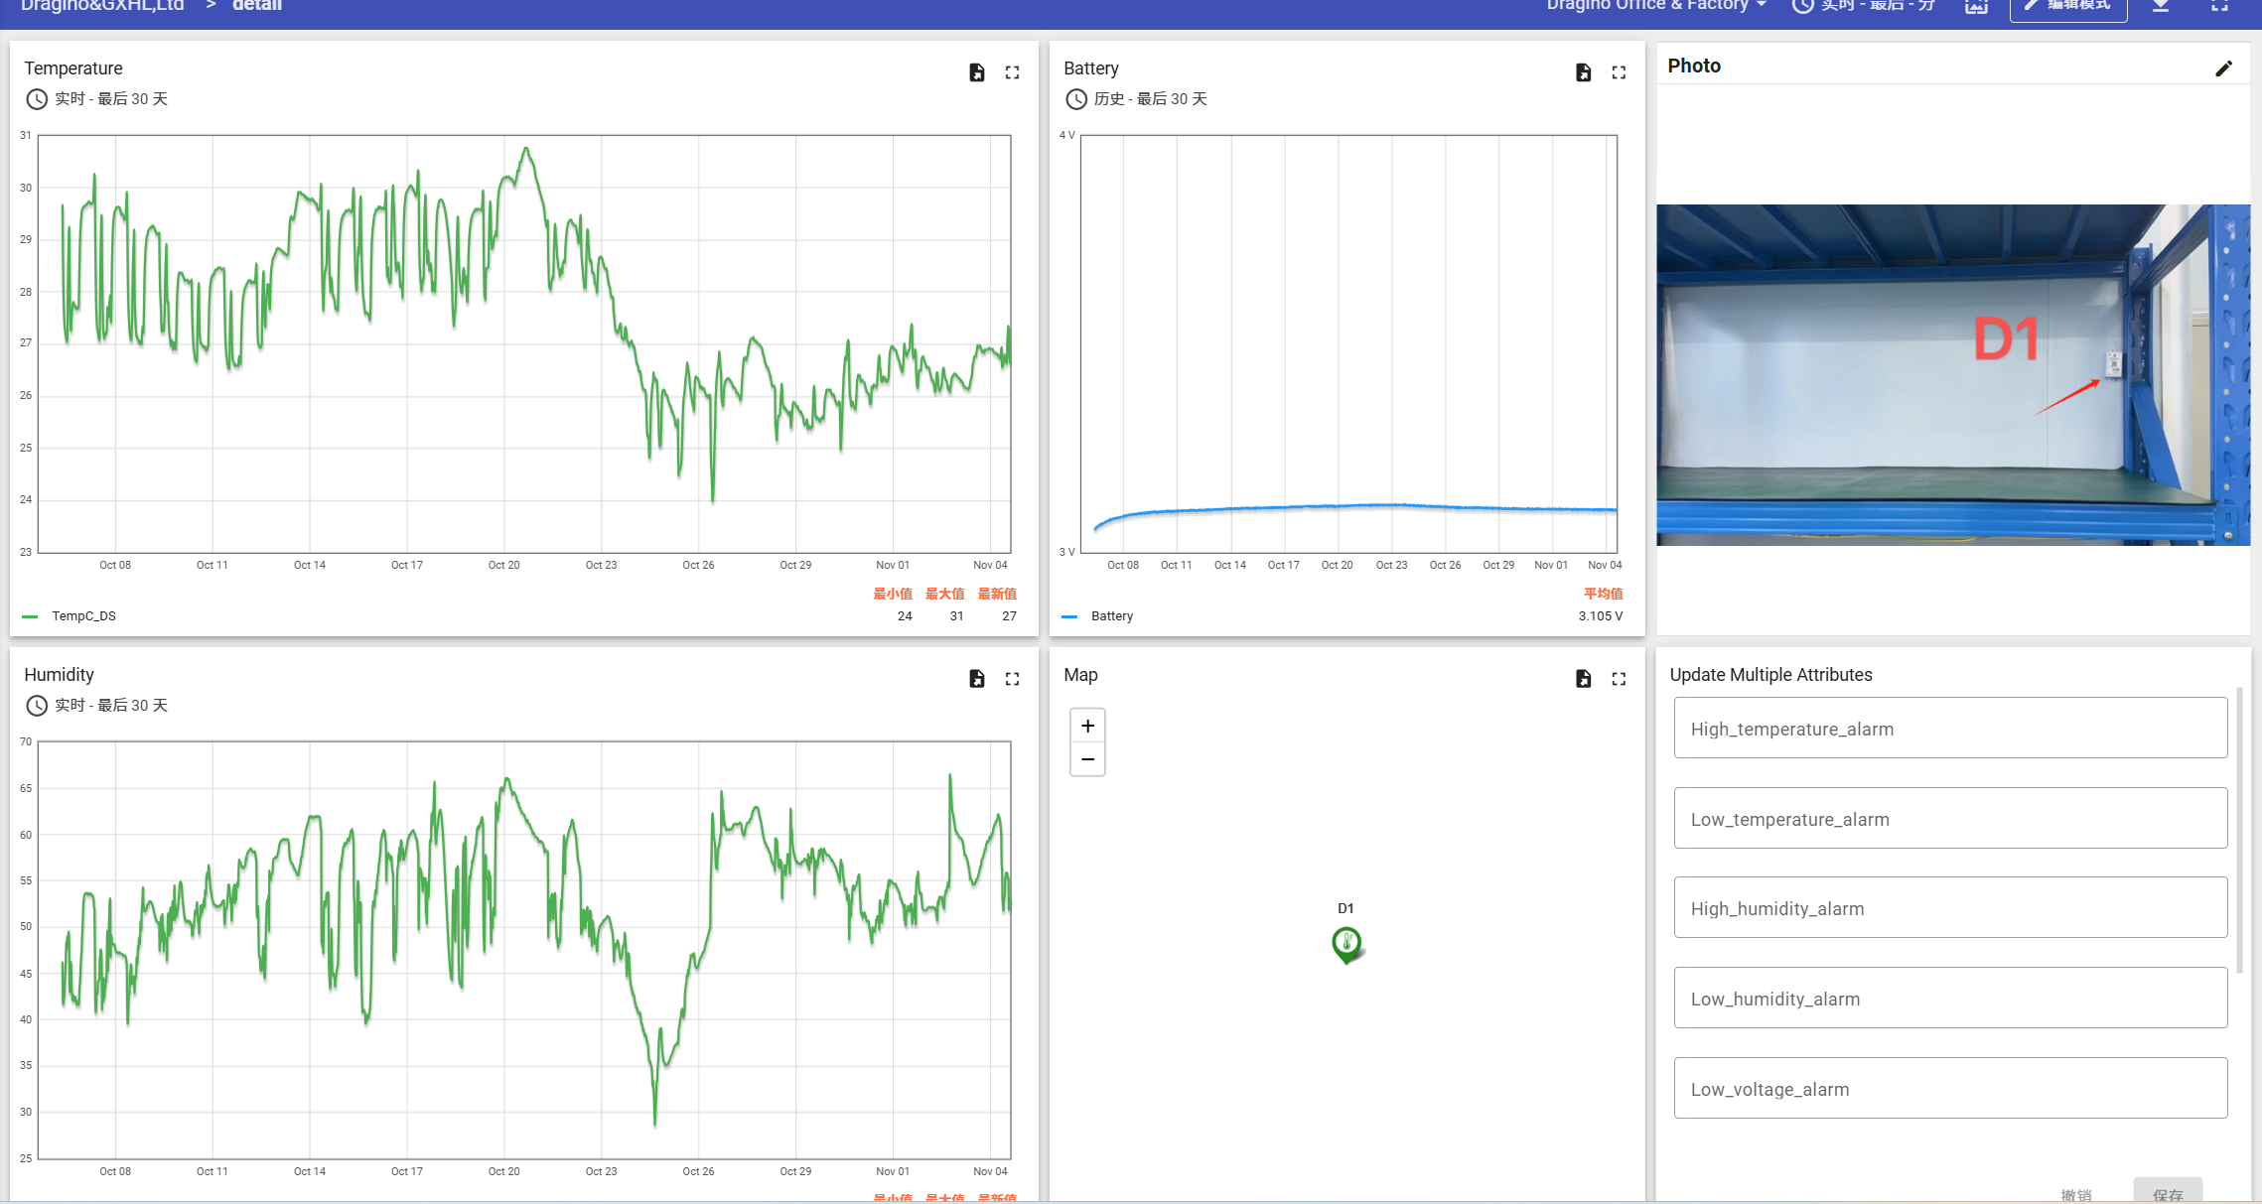Screen dimensions: 2262x1204
Task: Export Temperature widget data icon
Action: 976,72
